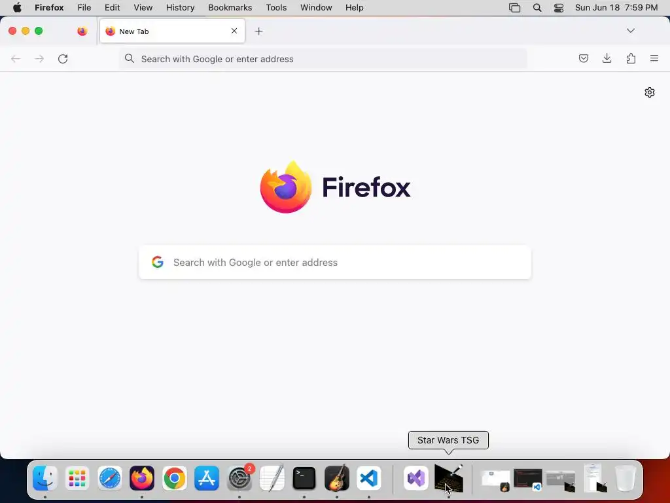This screenshot has width=670, height=503.
Task: Launch Safari from the Dock
Action: tap(110, 478)
